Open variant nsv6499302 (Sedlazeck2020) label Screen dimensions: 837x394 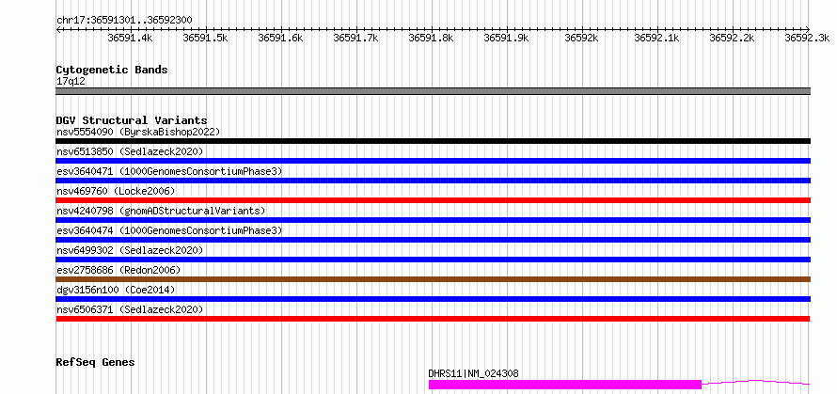point(130,250)
